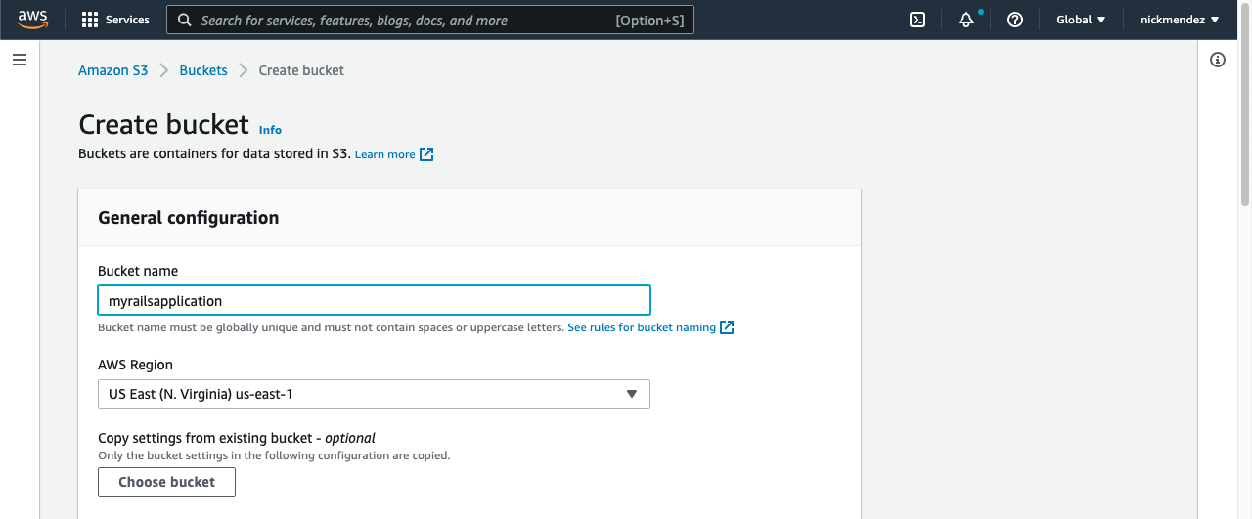Open the Global region selector
This screenshot has width=1252, height=519.
[1081, 20]
